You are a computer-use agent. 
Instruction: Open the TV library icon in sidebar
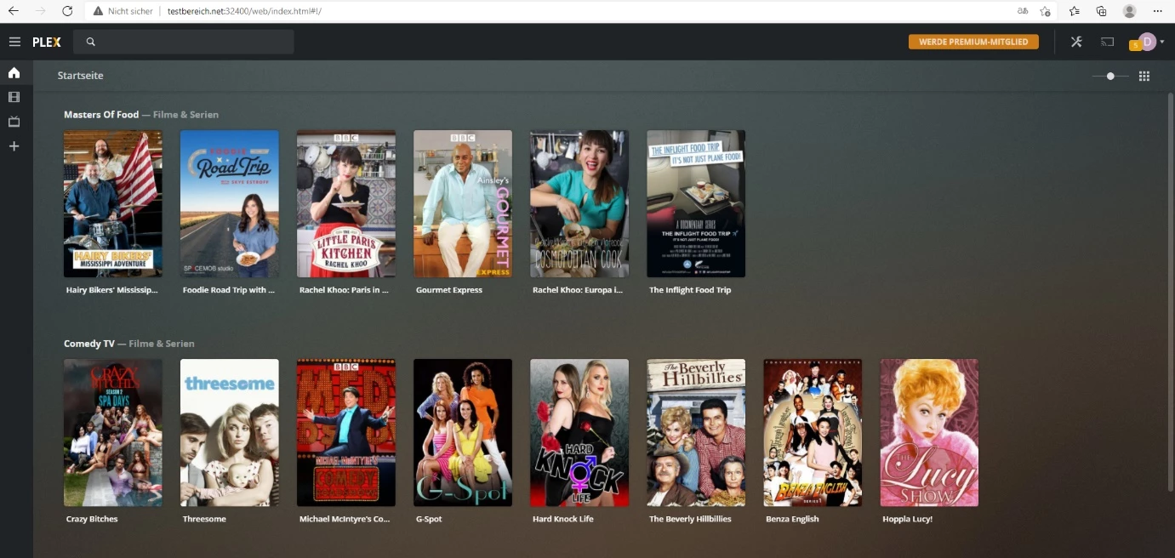(x=14, y=121)
